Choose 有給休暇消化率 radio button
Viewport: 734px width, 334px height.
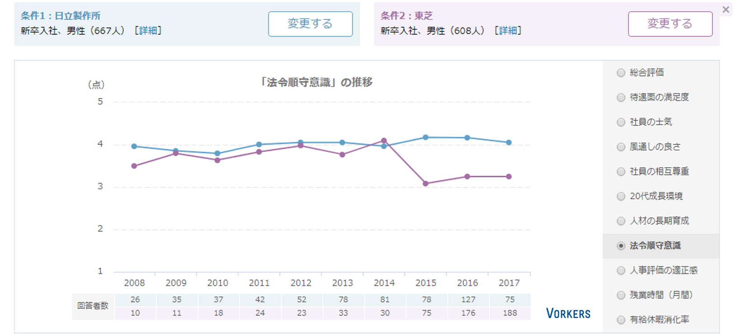pyautogui.click(x=621, y=320)
